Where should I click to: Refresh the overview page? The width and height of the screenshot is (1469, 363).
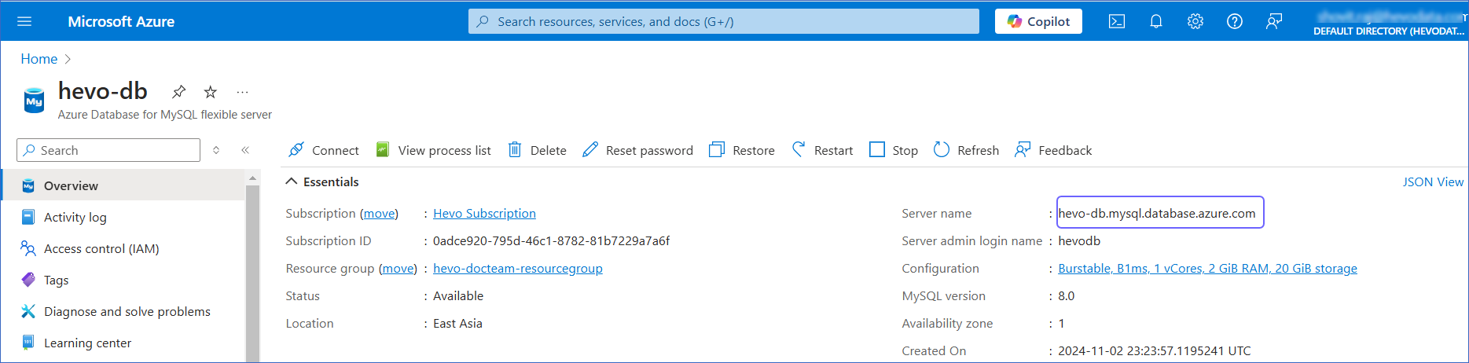click(x=966, y=150)
